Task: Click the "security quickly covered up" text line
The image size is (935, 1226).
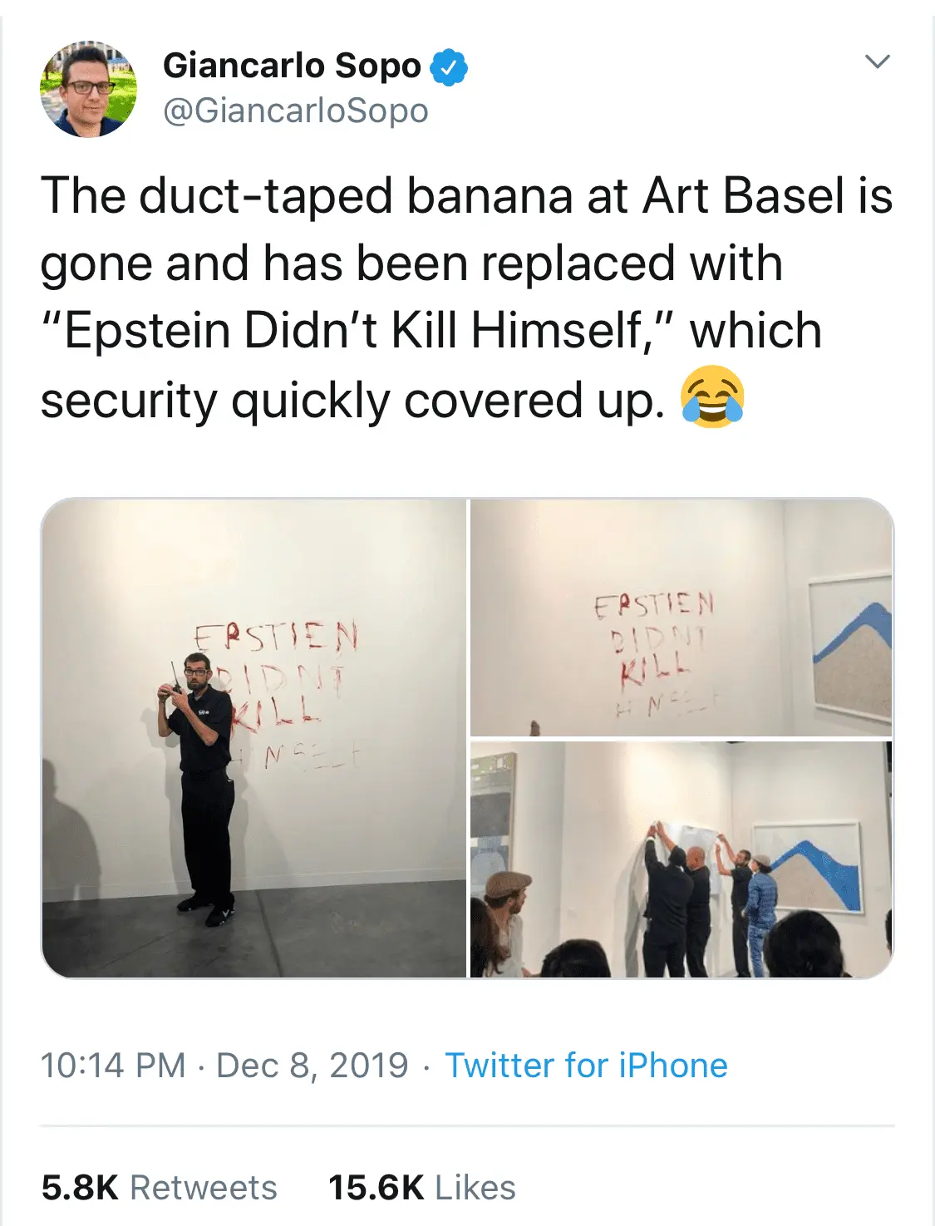Action: [352, 400]
